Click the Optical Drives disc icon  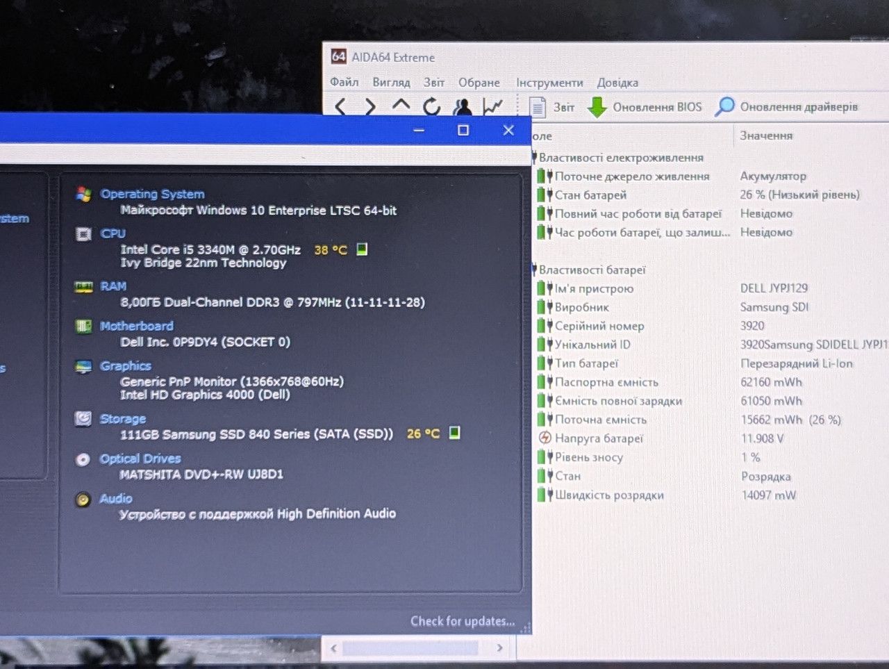83,459
